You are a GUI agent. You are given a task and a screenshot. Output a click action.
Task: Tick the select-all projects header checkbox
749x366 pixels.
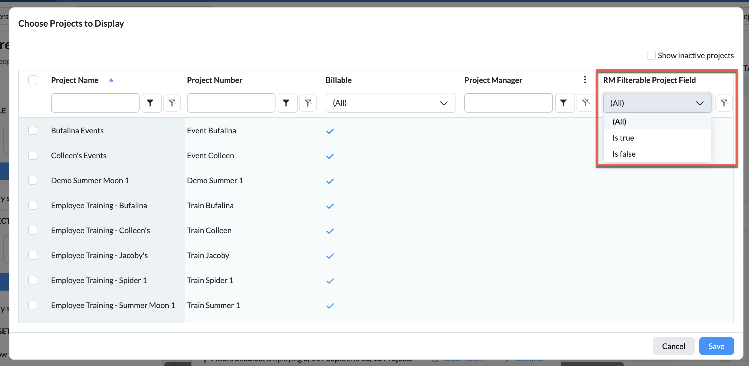click(x=33, y=80)
